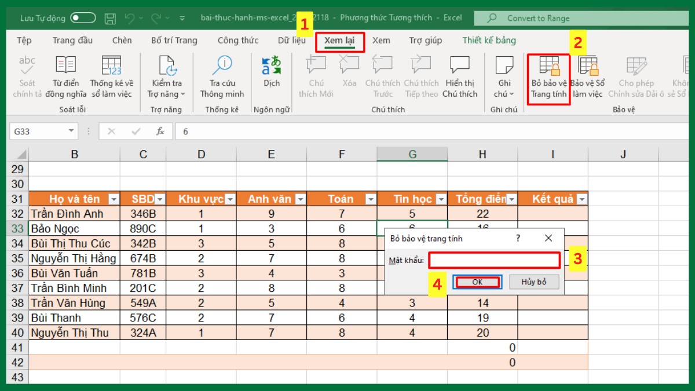Click the Hủy bỏ cancel button
This screenshot has height=391, width=695.
click(x=533, y=282)
